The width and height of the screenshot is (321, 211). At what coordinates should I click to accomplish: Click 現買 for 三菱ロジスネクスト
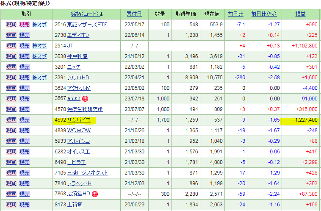click(11, 173)
